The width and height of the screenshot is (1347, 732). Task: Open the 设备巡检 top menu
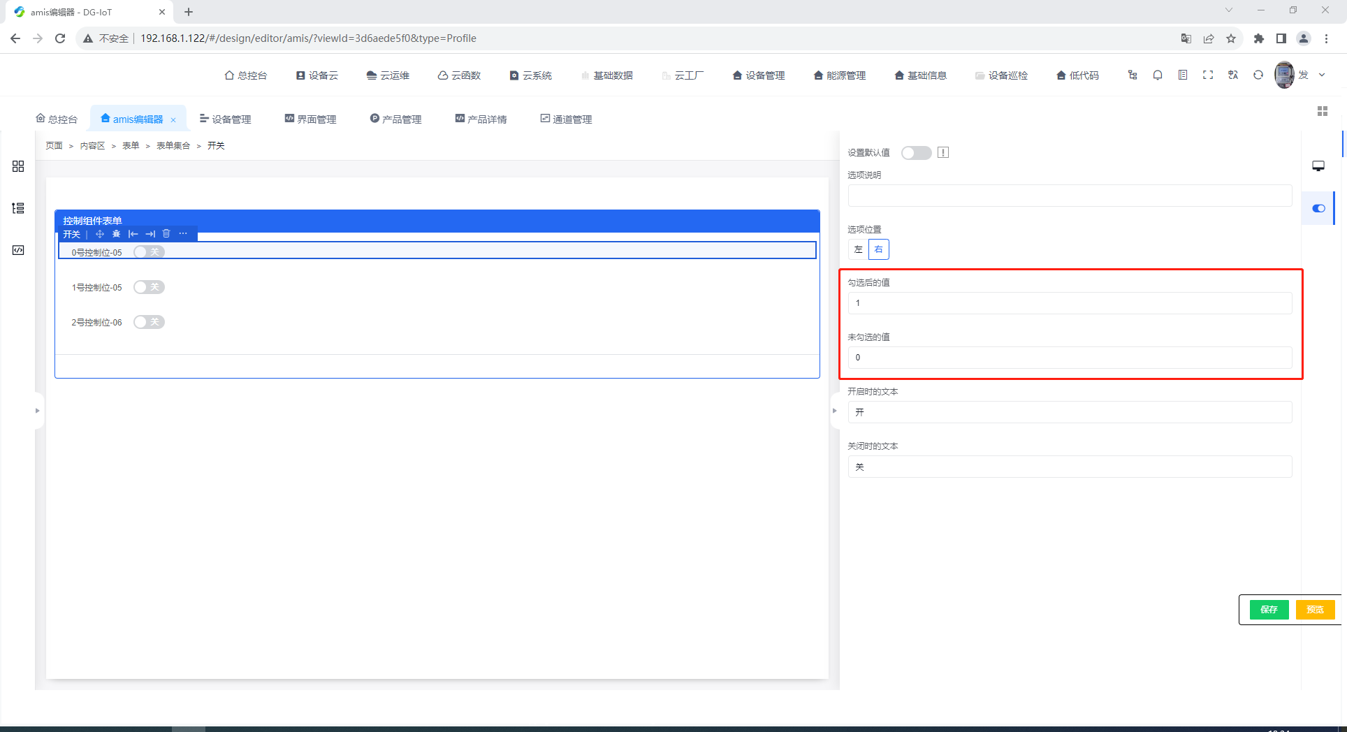[x=1002, y=75]
